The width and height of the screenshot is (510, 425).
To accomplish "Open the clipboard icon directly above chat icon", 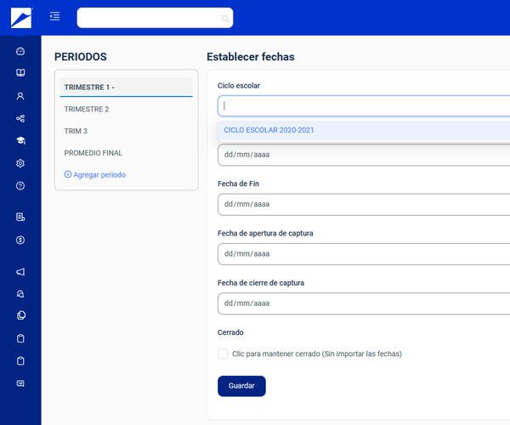I will click(x=20, y=361).
